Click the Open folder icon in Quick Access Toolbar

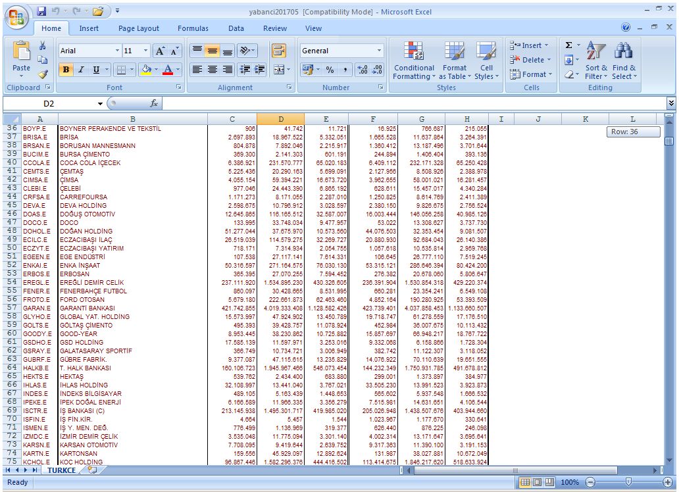[98, 11]
